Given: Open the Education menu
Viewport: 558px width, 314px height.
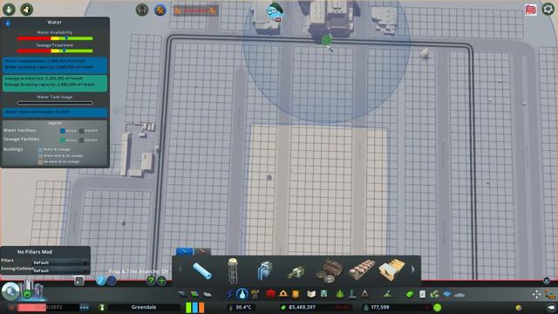Looking at the screenshot, I should pos(311,294).
